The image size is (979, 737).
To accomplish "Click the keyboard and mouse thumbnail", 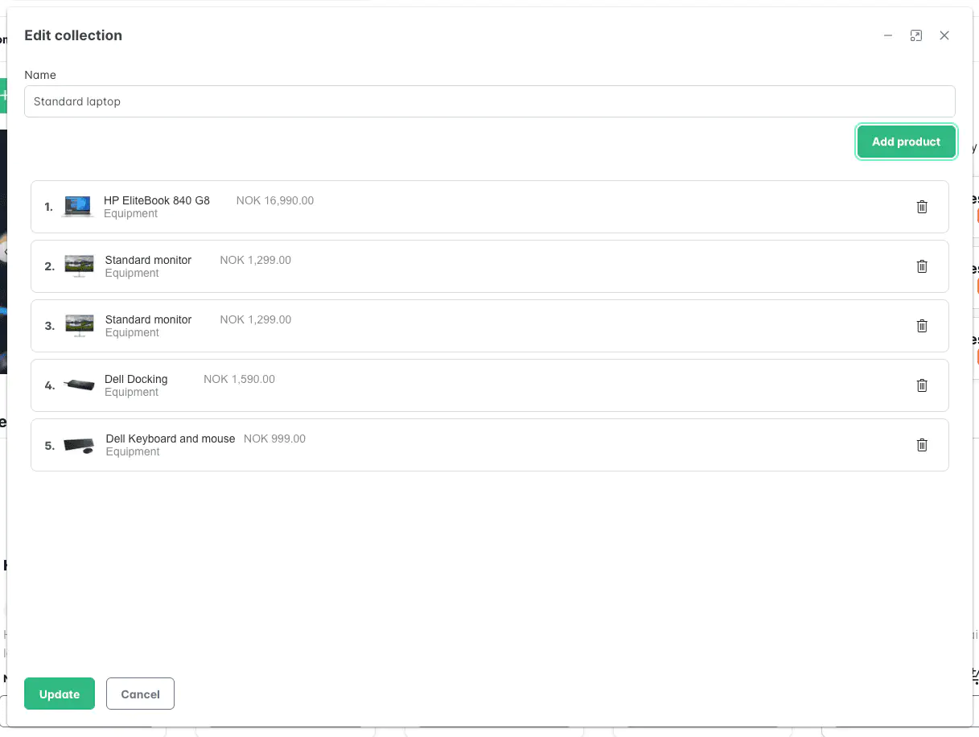I will [78, 445].
